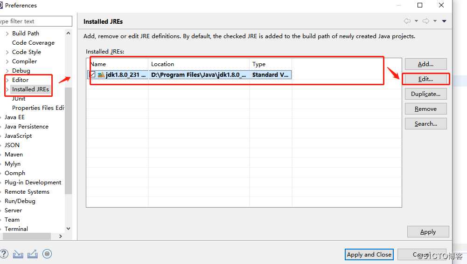467x264 pixels.
Task: Click the Standard V... type cell
Action: point(271,74)
